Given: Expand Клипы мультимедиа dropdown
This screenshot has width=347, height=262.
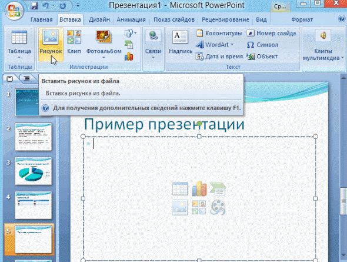Looking at the screenshot, I should [x=342, y=58].
